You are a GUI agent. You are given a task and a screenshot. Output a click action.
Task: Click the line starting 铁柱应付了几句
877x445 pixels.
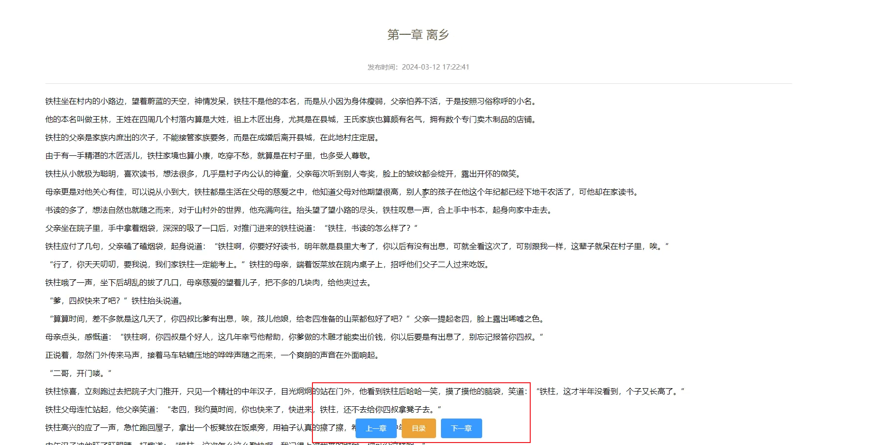pos(357,247)
